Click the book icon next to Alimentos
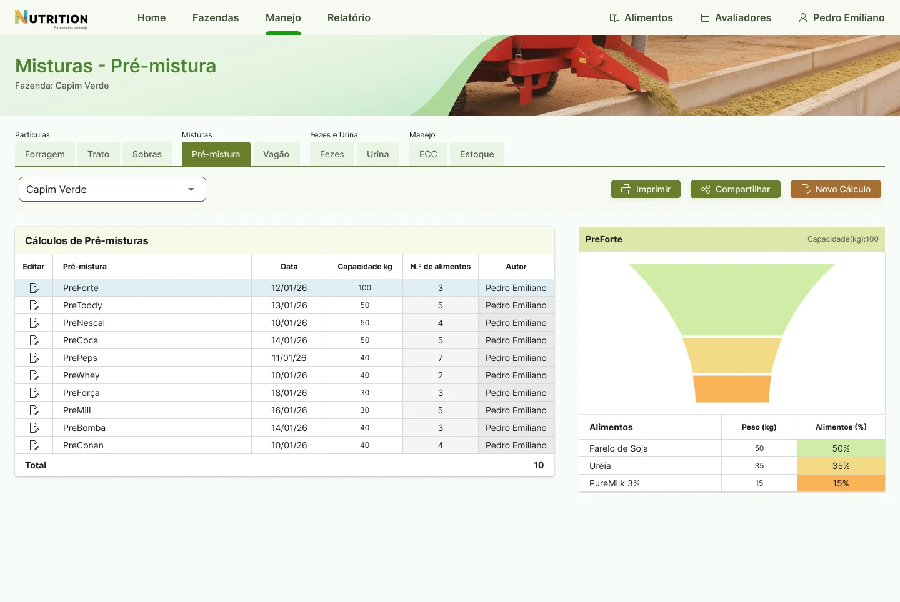The width and height of the screenshot is (900, 602). (614, 18)
